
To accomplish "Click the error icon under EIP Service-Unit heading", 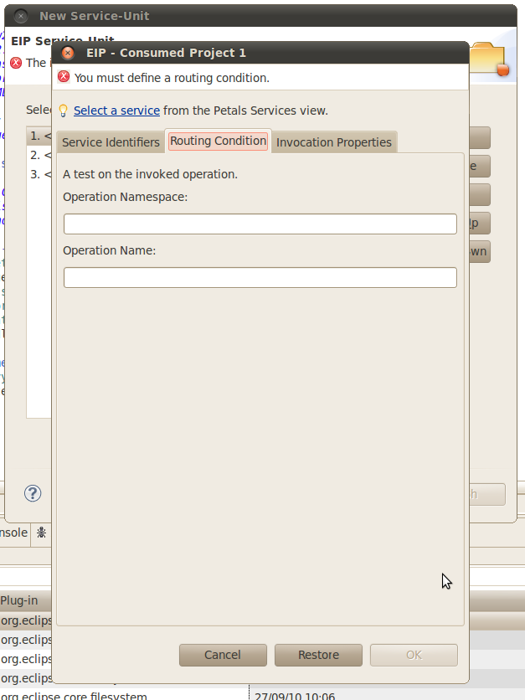I will (x=16, y=63).
